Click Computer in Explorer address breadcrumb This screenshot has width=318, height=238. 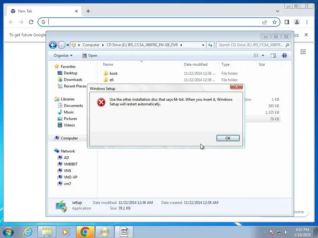[91, 45]
